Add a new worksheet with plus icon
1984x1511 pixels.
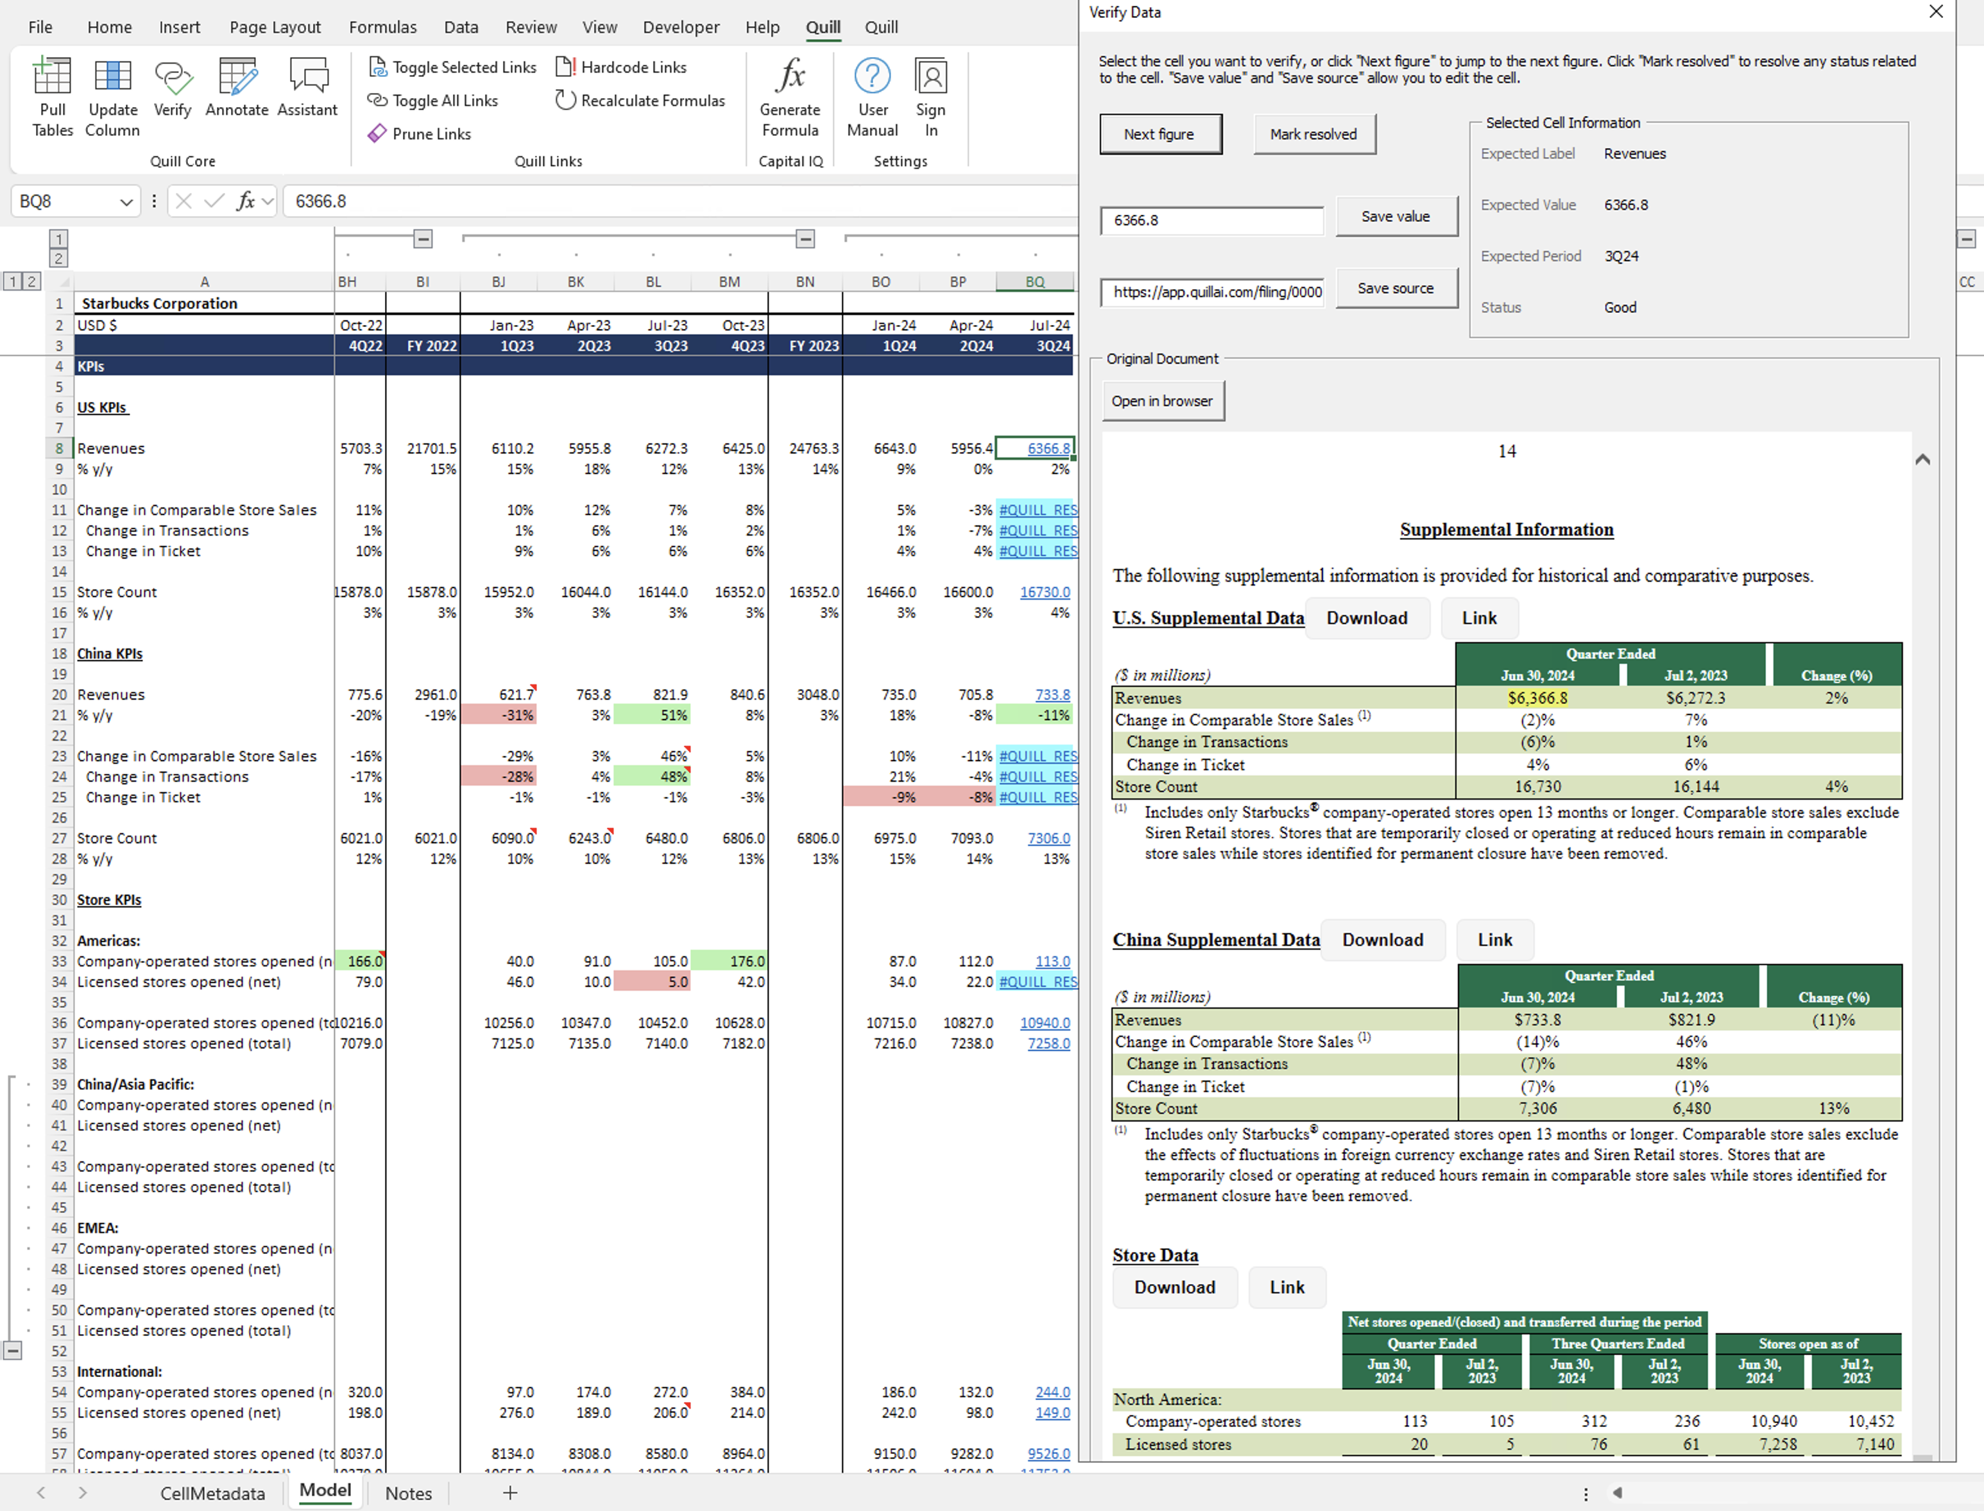point(510,1493)
